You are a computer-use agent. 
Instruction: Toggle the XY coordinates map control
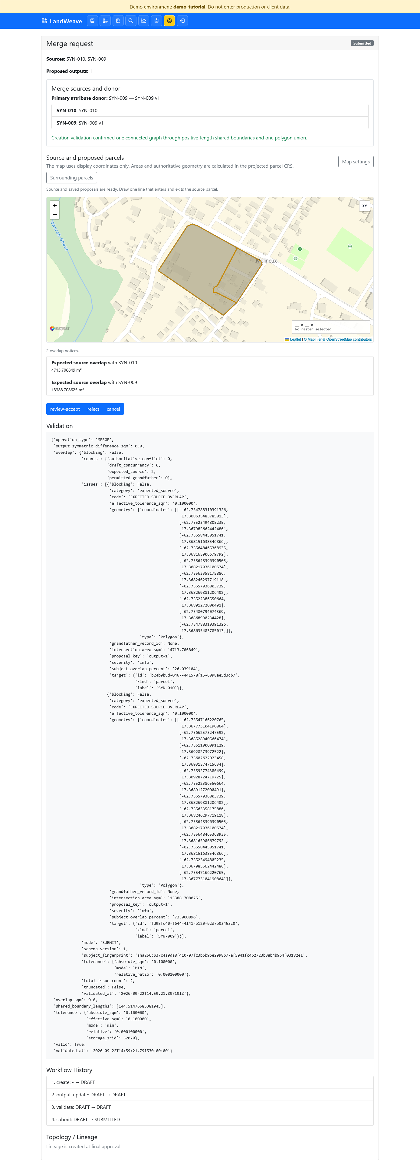point(364,206)
